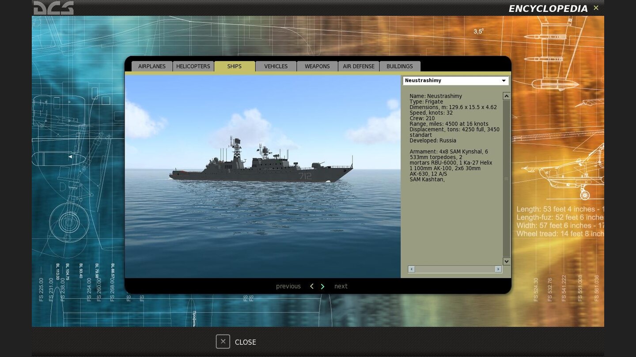Click the horizontal scrollbar left arrow
Screen dimensions: 636x357
tap(412, 269)
